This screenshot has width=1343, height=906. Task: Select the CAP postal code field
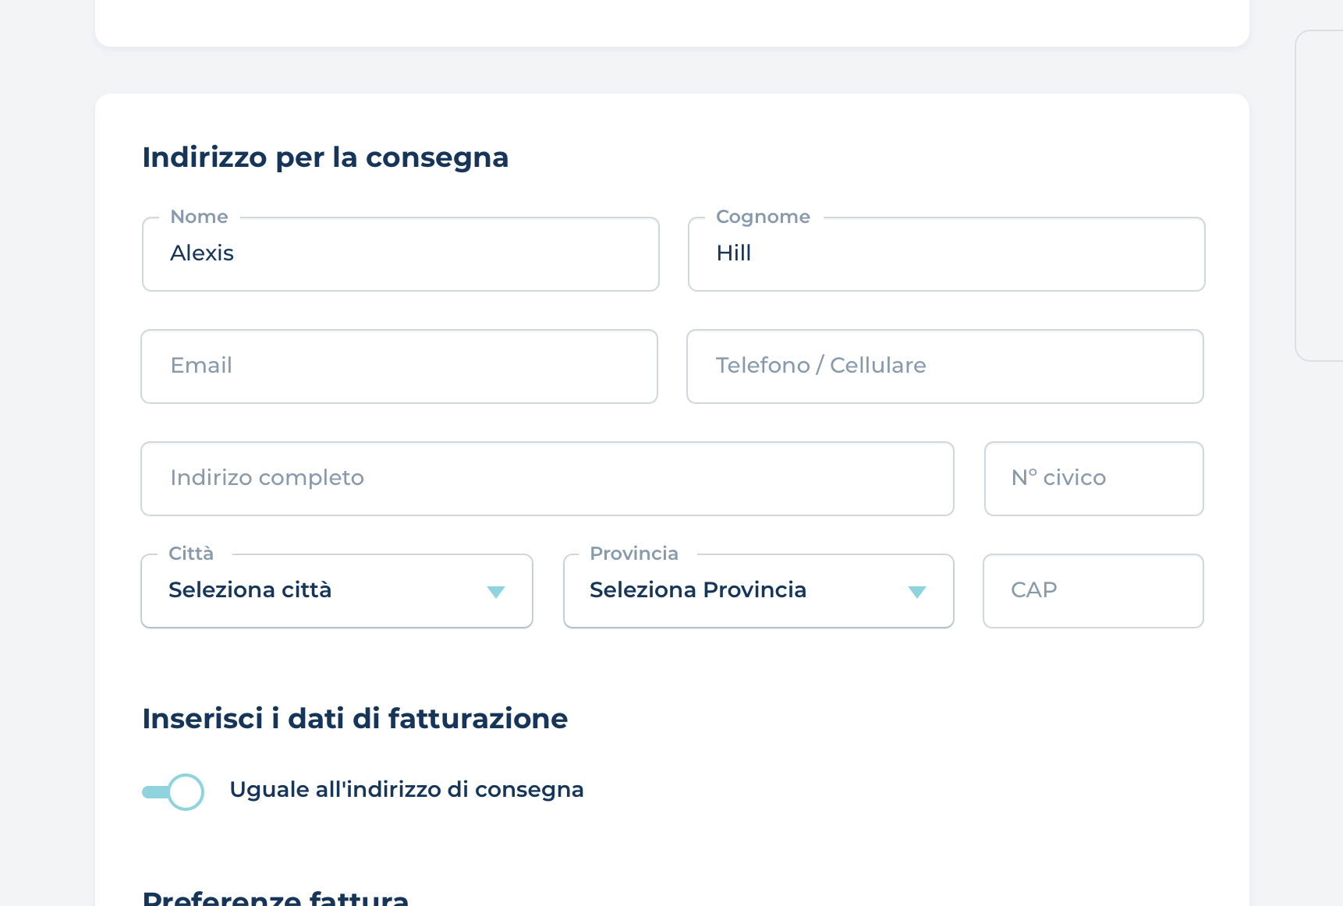pos(1093,591)
